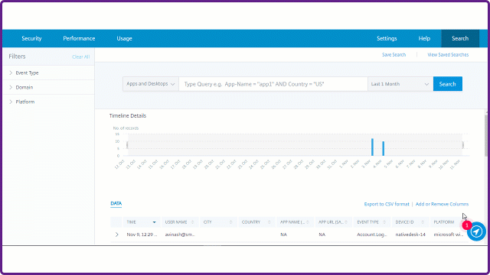Click Add or Remove Columns link

click(x=442, y=204)
